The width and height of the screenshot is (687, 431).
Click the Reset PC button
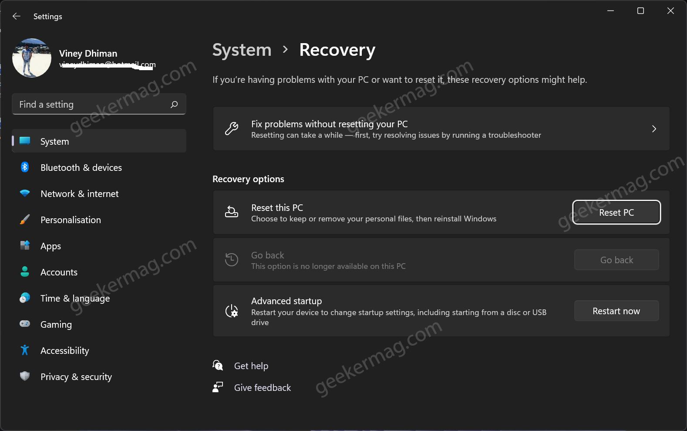(x=616, y=212)
